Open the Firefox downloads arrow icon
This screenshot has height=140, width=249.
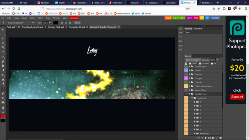pos(214,9)
